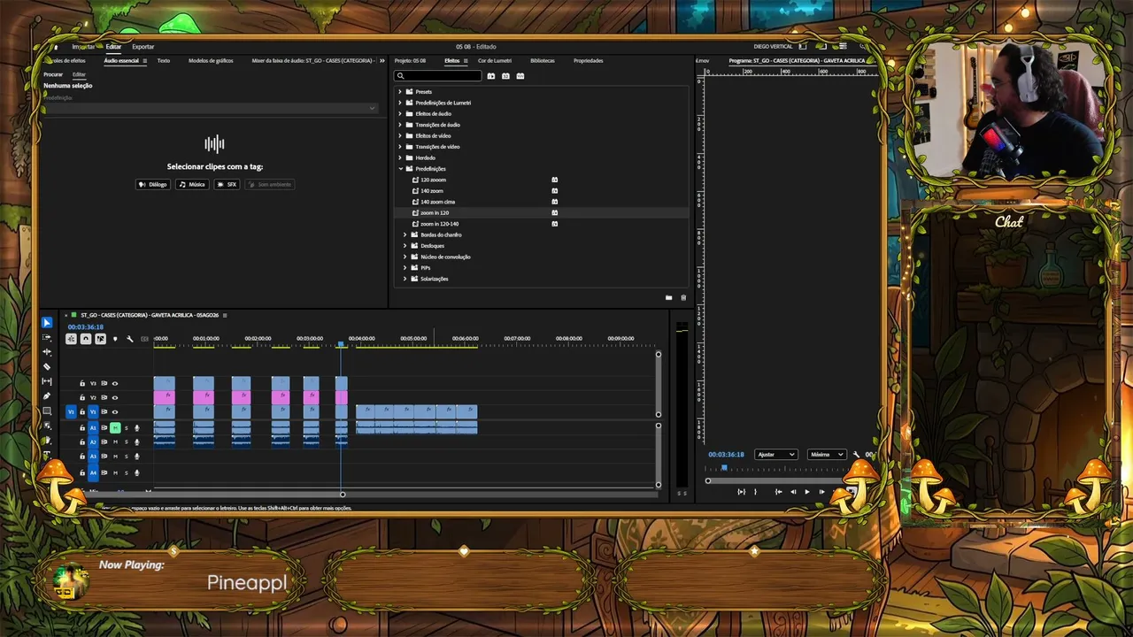Screen dimensions: 1133x637
Task: Open the Propriedades tab
Action: [x=588, y=61]
